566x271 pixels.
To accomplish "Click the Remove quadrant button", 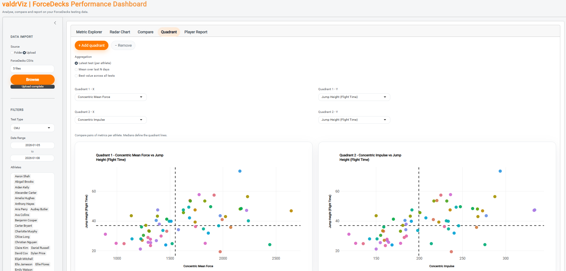I will coord(123,46).
